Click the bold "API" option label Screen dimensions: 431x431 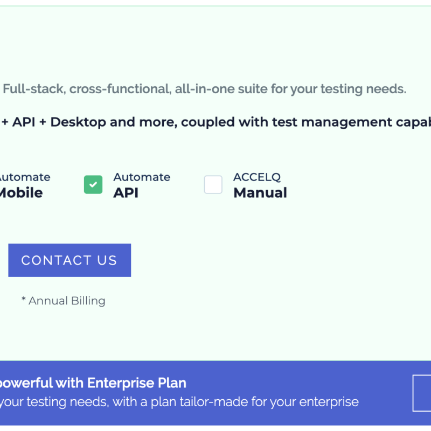coord(126,193)
